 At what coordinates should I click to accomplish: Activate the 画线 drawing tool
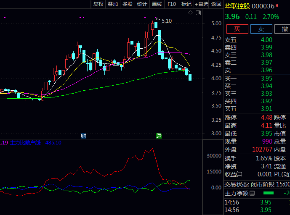pyautogui.click(x=157, y=4)
